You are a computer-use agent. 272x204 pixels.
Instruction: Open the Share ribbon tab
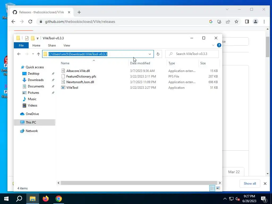52,45
